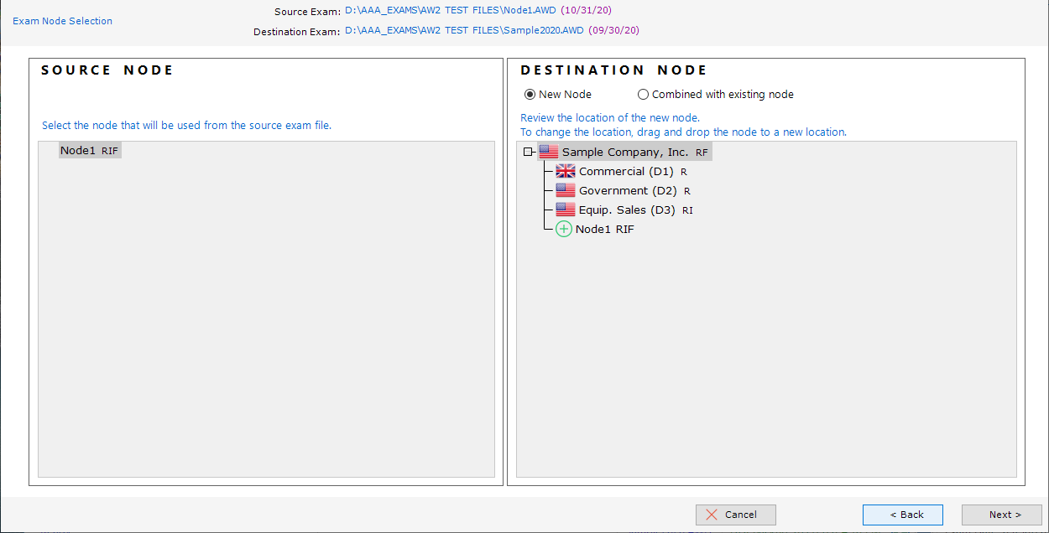
Task: Click the Source Exam file path
Action: coord(449,11)
